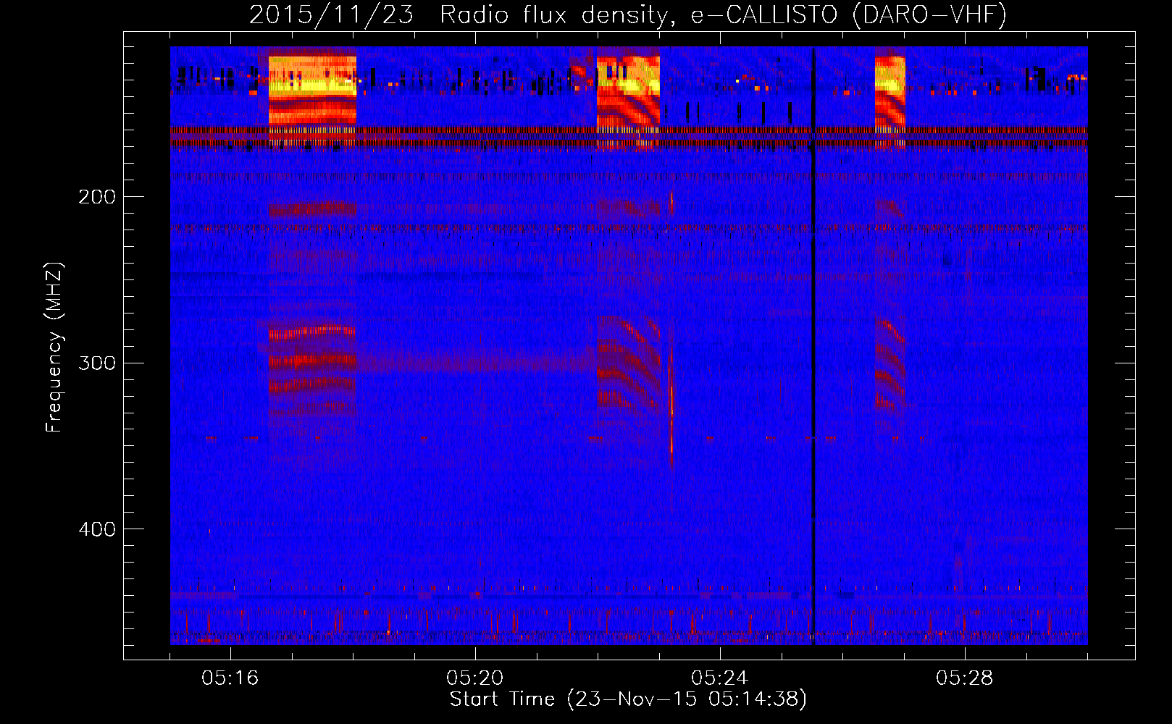Click the plot title mentioning e-CALLISTO (DARO-VHF)
The image size is (1172, 724).
click(628, 14)
